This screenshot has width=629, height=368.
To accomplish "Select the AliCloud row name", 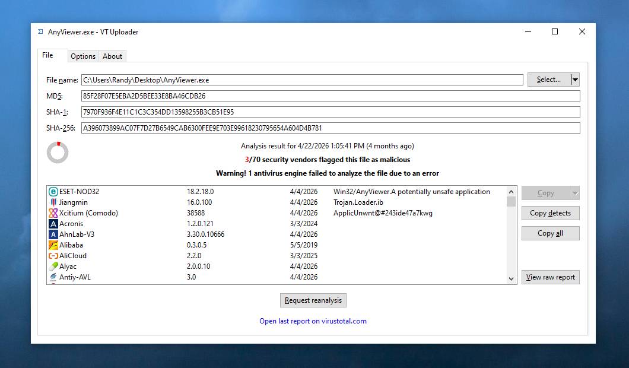I will [73, 256].
